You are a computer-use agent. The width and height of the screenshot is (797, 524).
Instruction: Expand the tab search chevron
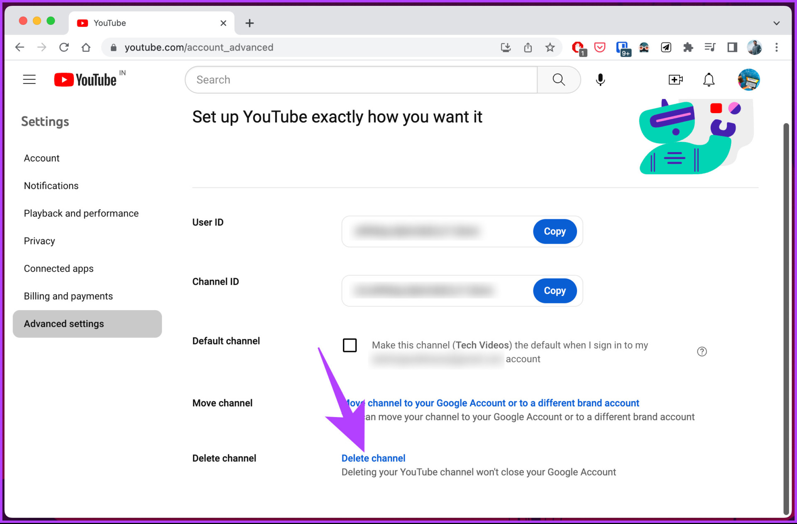coord(776,23)
